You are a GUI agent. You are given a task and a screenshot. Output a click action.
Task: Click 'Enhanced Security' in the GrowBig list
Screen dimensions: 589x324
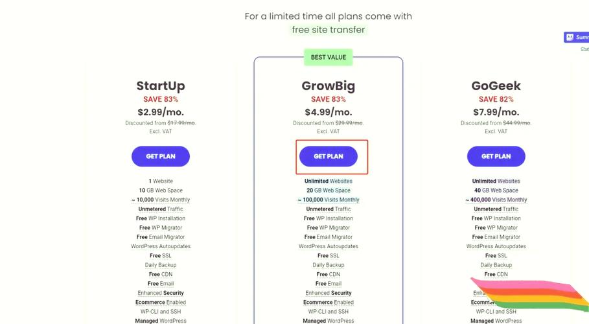(329, 293)
